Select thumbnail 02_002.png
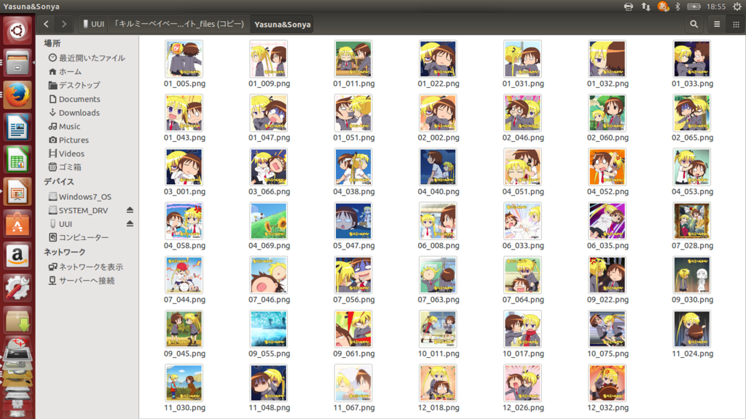Screen dimensions: 746x419 tap(438, 113)
